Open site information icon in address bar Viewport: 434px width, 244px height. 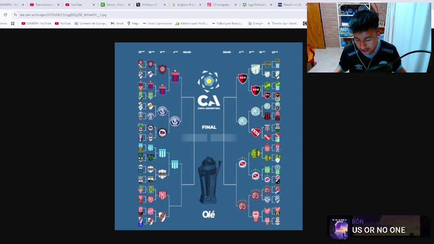click(x=15, y=15)
